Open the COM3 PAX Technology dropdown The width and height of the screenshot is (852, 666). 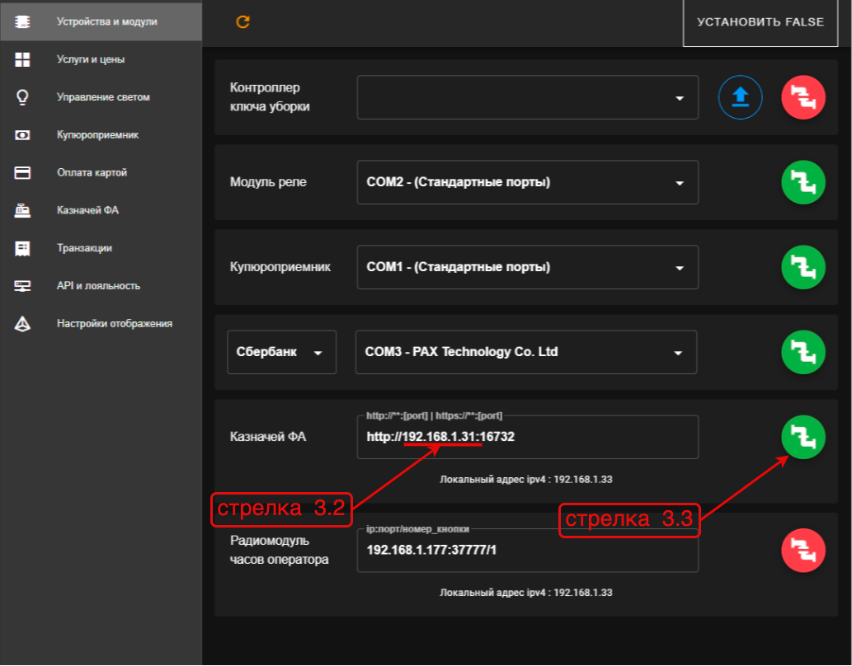[526, 352]
